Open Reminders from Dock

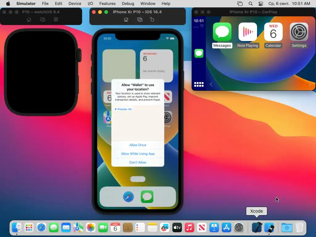click(140, 228)
